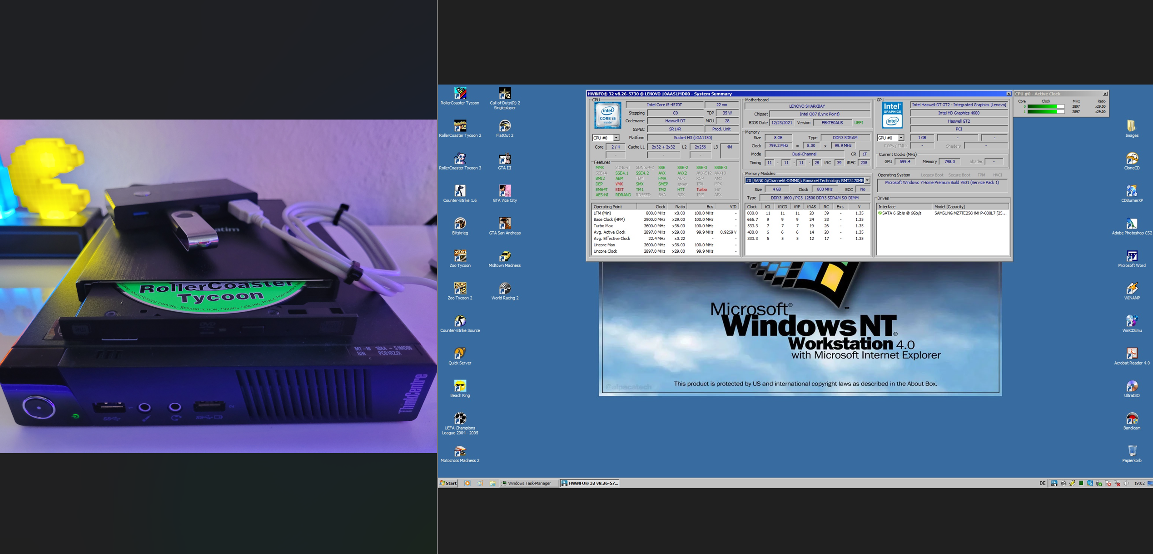The height and width of the screenshot is (554, 1153).
Task: Close the HWiNFO System Summary window
Action: coord(1008,94)
